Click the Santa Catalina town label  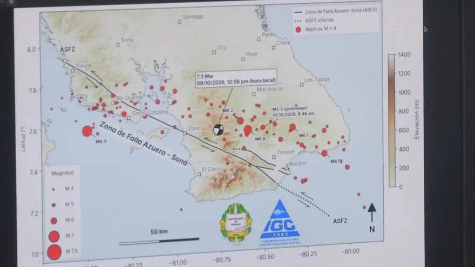pos(150,112)
